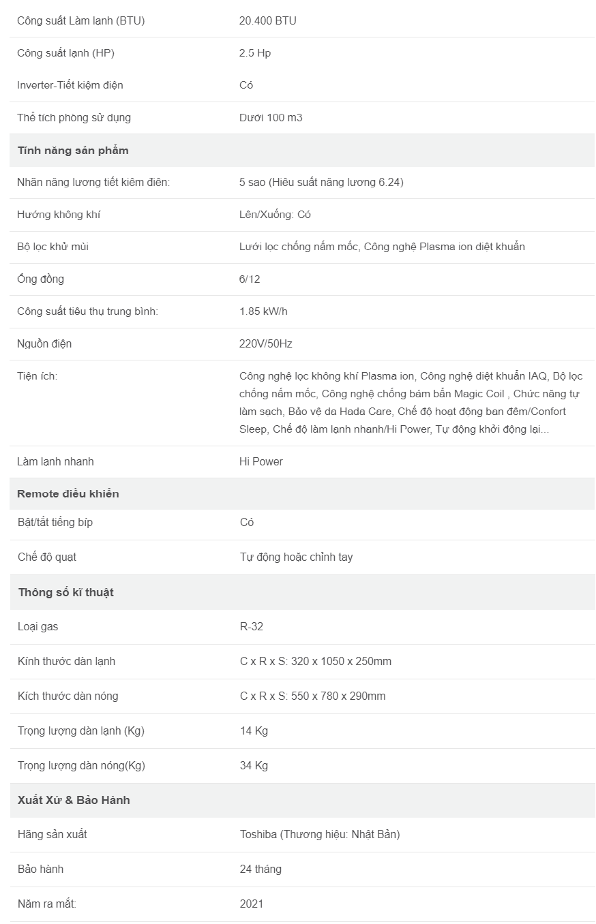Click the "20.400 BTU" cooling capacity value
The image size is (596, 924).
267,21
